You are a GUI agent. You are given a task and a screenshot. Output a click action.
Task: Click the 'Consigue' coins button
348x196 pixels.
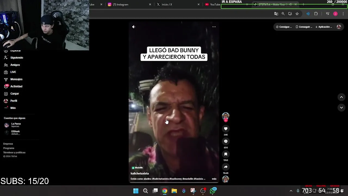(x=284, y=27)
